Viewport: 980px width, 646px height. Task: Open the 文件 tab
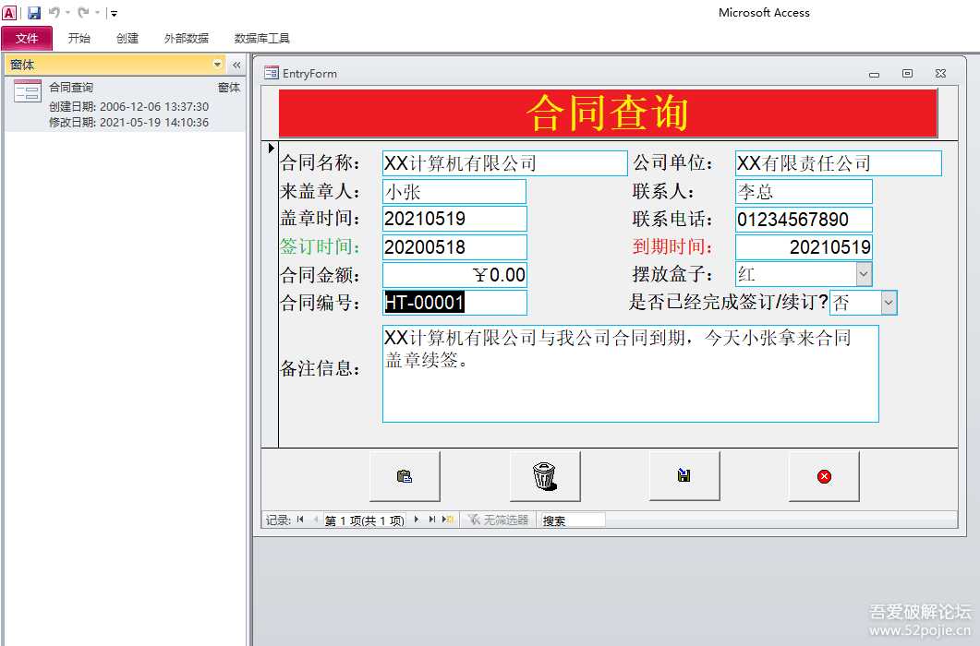[x=27, y=39]
